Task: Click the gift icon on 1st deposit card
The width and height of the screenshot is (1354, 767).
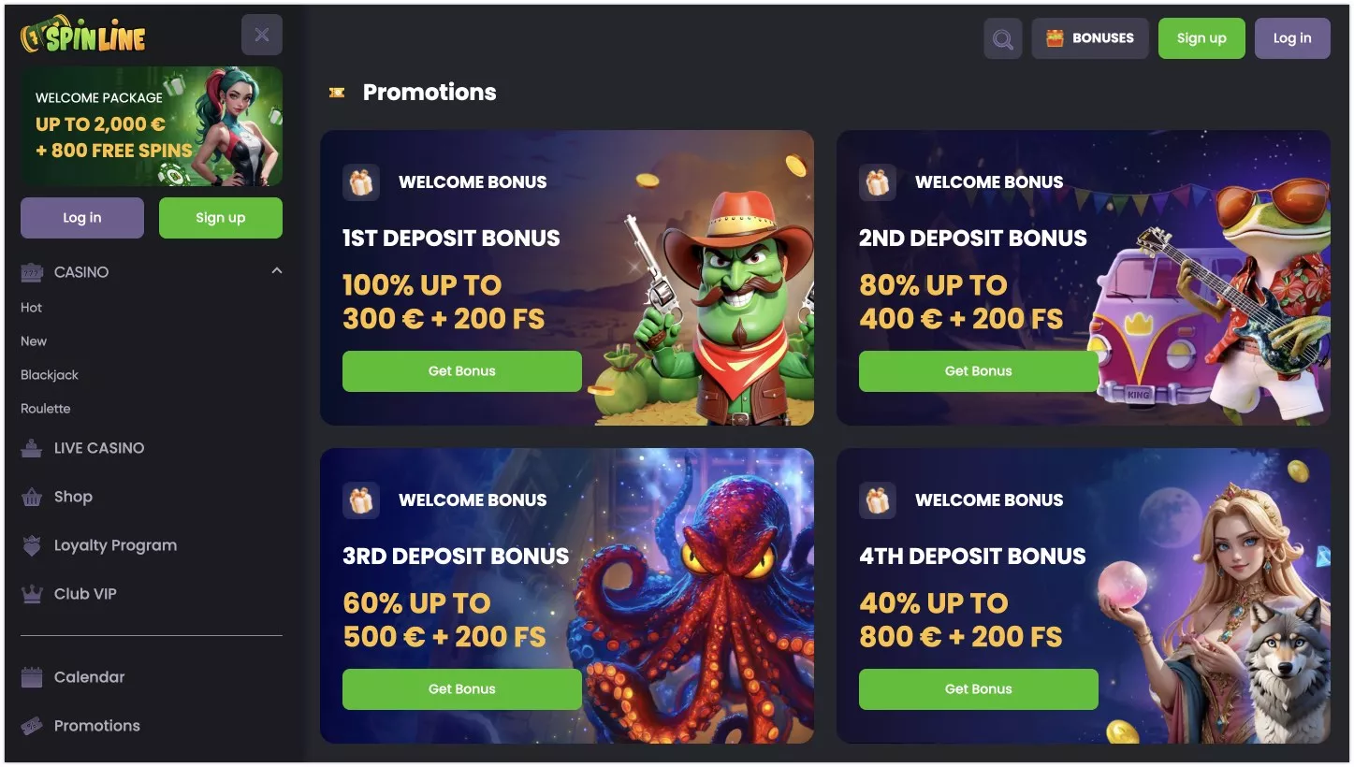Action: tap(361, 182)
